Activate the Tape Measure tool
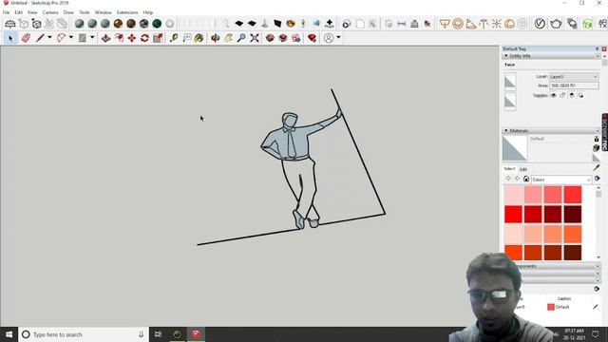 pos(174,38)
